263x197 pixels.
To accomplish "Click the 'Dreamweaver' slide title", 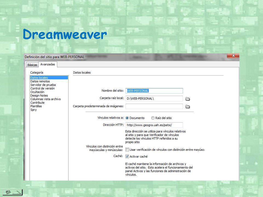I will point(65,34).
